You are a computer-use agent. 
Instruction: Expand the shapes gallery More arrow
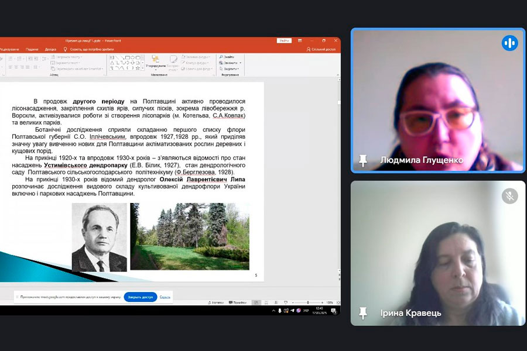pyautogui.click(x=142, y=68)
